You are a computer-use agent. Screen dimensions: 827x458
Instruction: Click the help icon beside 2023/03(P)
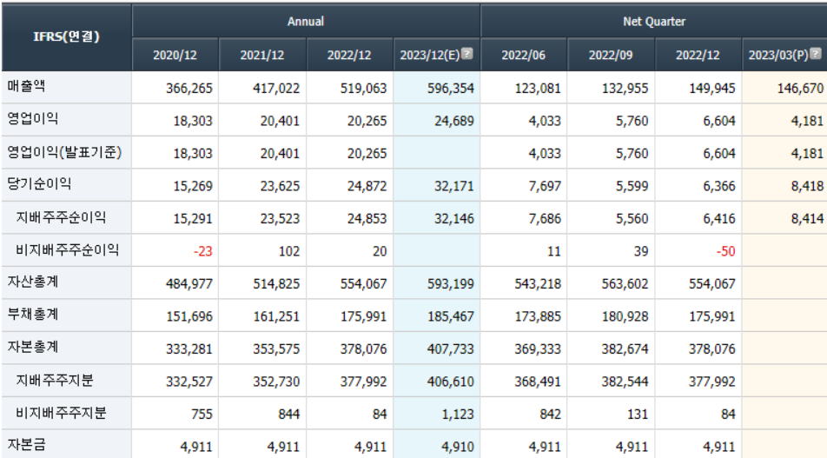(x=816, y=54)
